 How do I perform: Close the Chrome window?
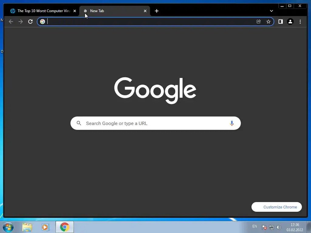tap(300, 6)
